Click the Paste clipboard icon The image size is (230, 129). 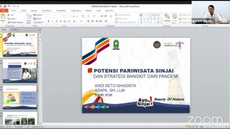click(x=3, y=16)
